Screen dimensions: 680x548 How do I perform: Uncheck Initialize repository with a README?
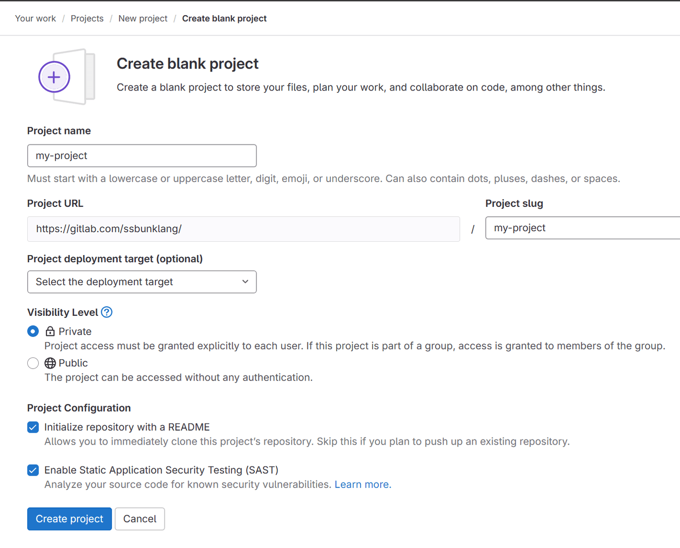coord(33,427)
